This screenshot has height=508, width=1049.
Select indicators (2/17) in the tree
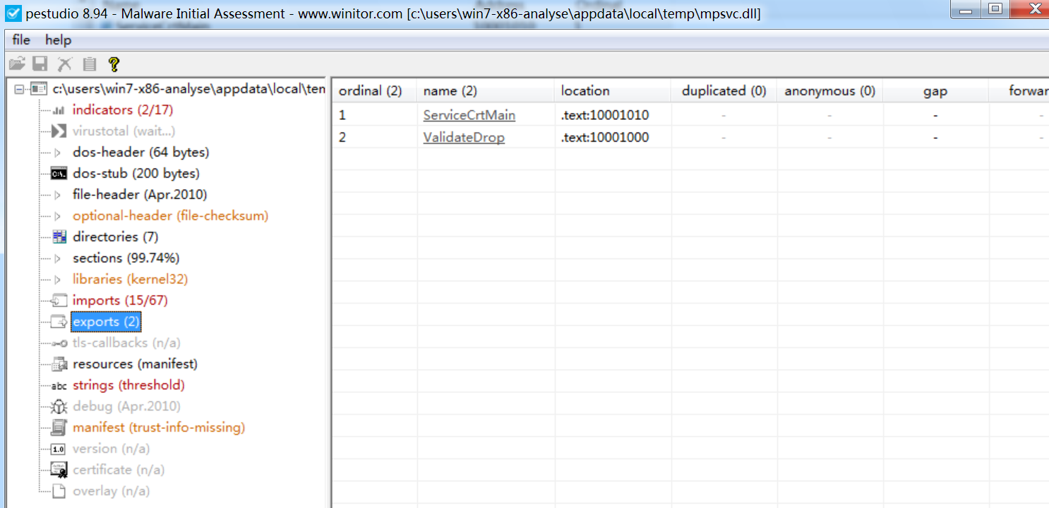(x=123, y=110)
